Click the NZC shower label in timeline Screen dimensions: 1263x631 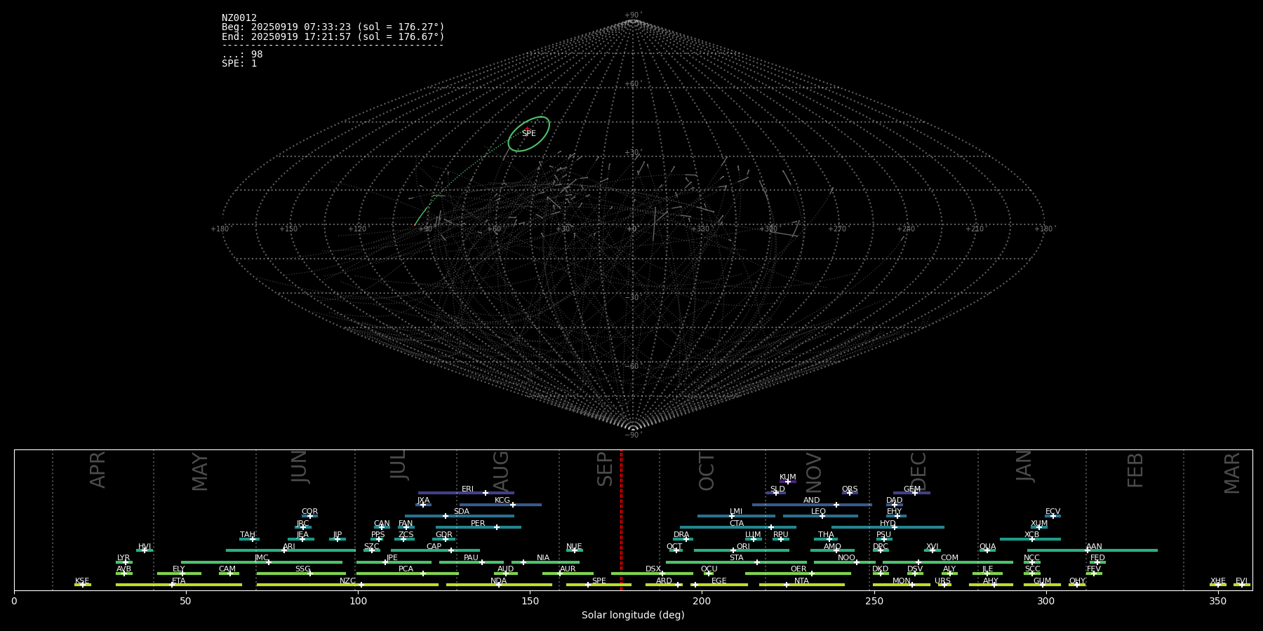347,581
